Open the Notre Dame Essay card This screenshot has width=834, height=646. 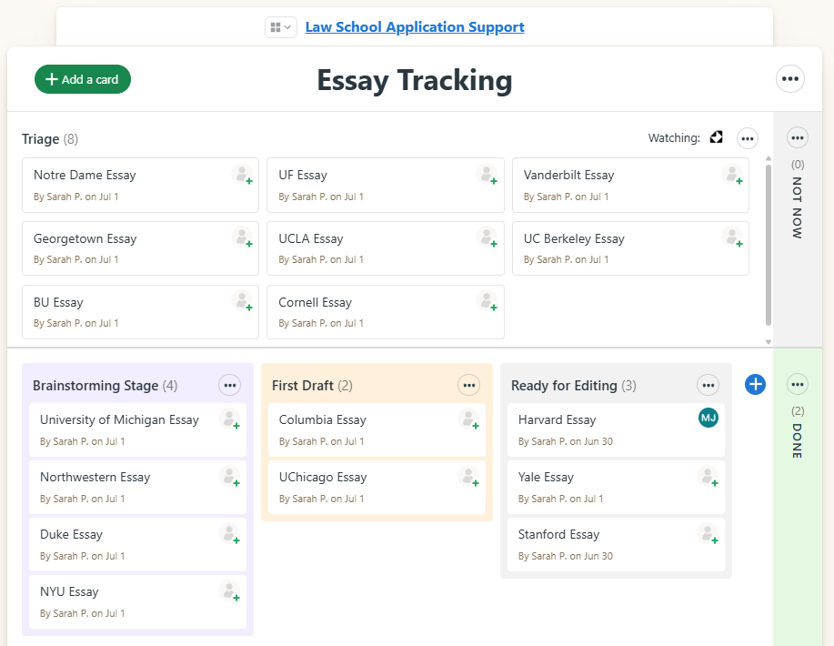[x=140, y=186]
